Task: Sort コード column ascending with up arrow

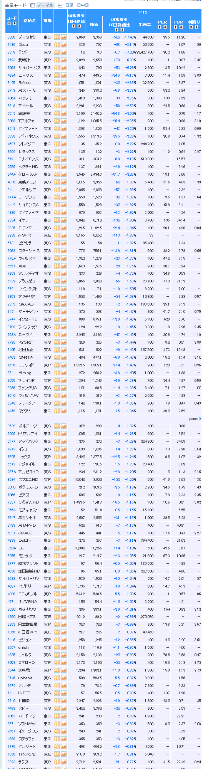Action: pos(9,24)
